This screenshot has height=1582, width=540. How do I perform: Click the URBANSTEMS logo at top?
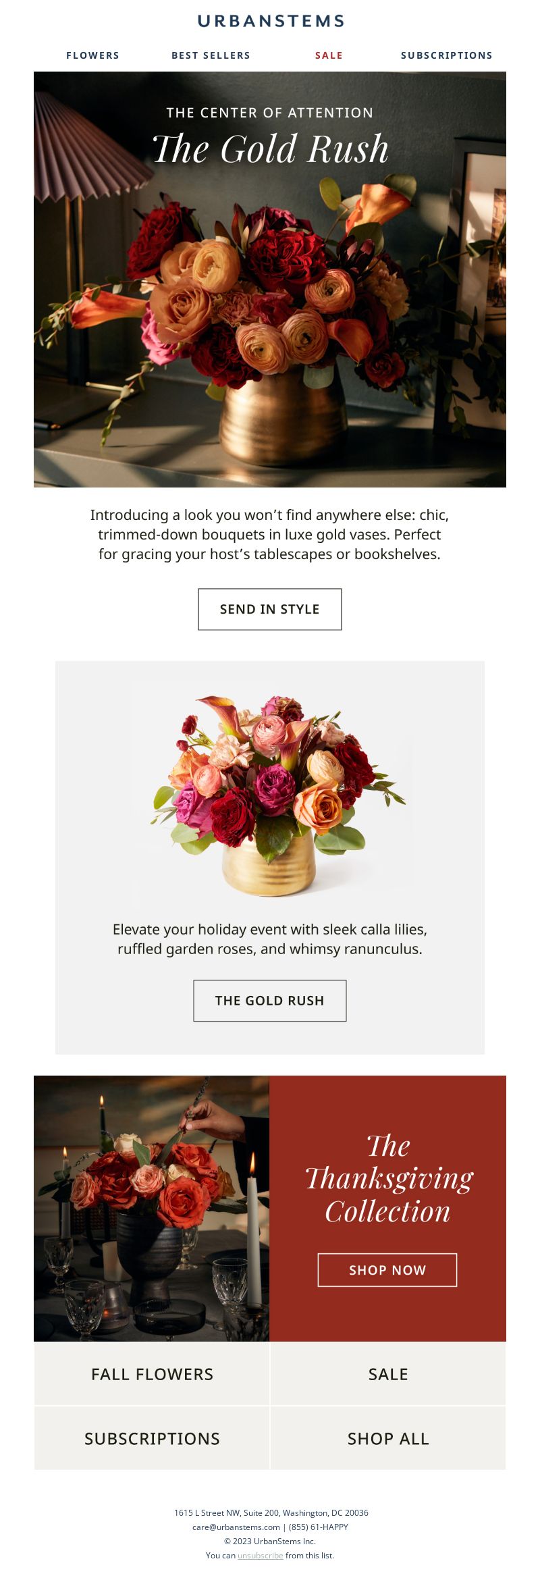(x=271, y=21)
